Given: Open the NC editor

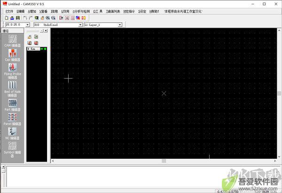Looking at the screenshot, I should (x=12, y=133).
